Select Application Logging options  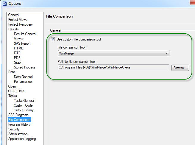22,139
